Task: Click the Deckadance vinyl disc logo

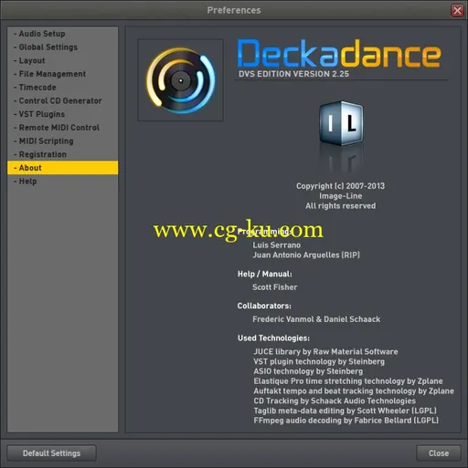Action: (180, 80)
